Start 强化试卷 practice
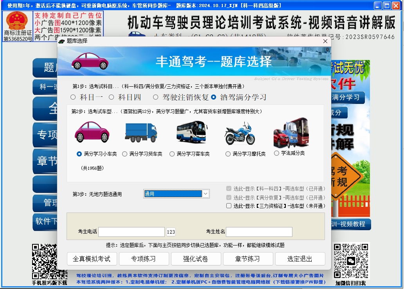 coord(196,259)
